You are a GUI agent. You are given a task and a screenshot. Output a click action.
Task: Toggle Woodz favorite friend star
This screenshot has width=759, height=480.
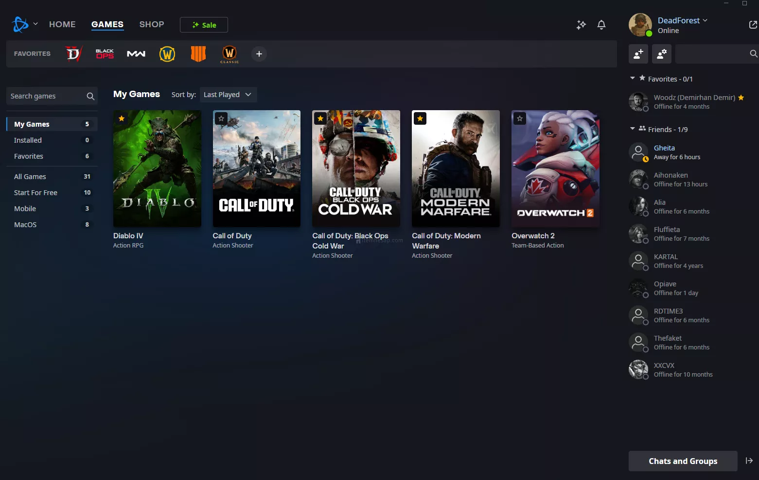click(x=741, y=98)
